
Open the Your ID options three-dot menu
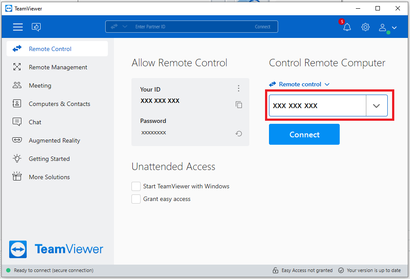click(238, 88)
